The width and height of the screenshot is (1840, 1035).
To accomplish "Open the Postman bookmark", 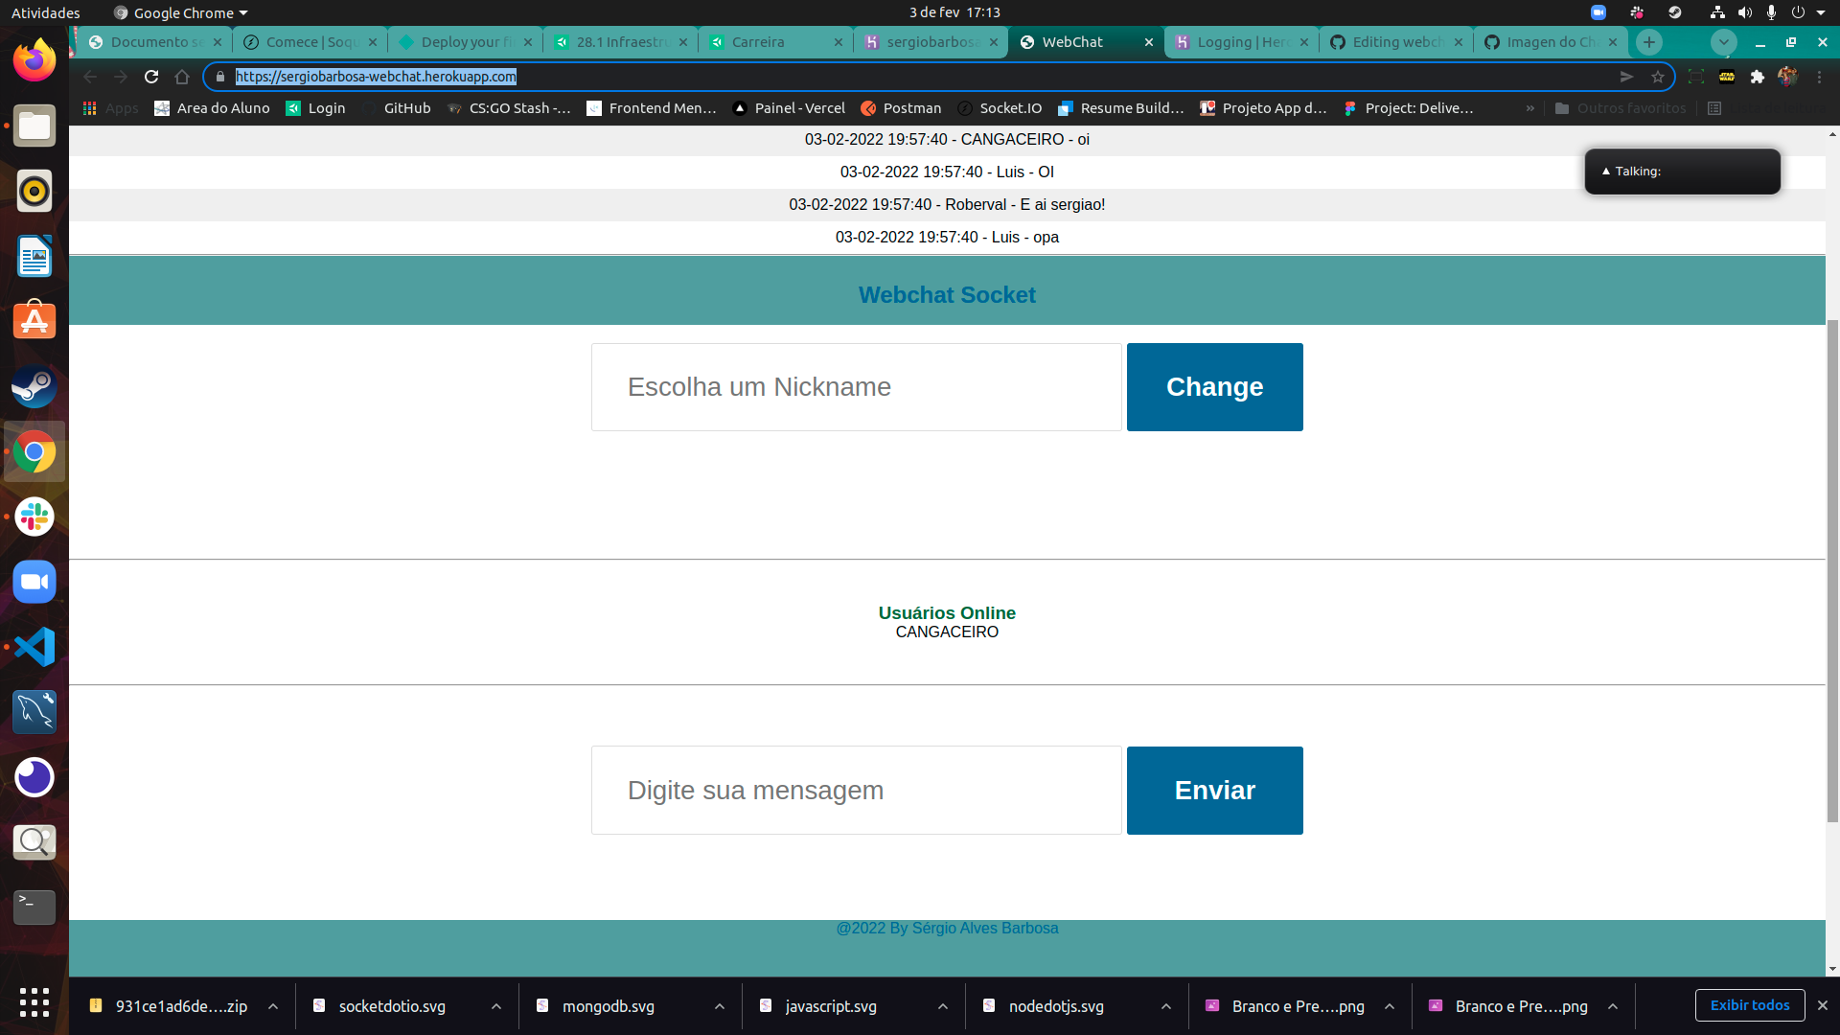I will point(901,108).
